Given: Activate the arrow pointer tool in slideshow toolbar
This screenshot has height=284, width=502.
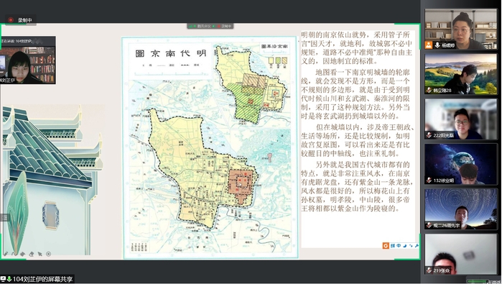Looking at the screenshot, I should click(40, 254).
